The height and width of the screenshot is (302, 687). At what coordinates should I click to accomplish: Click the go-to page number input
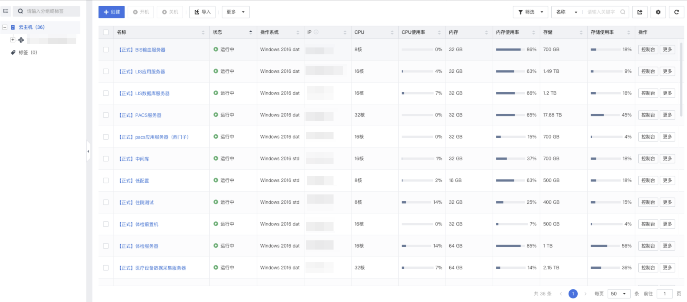coord(665,294)
